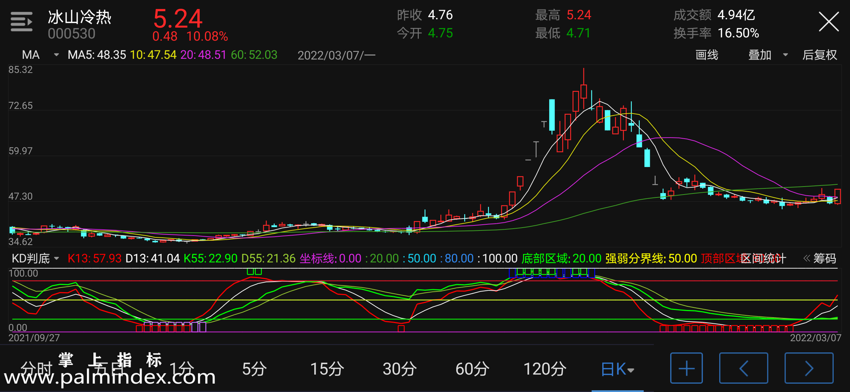This screenshot has width=850, height=392.
Task: Click the stock name 冰山冷热
Action: click(80, 17)
